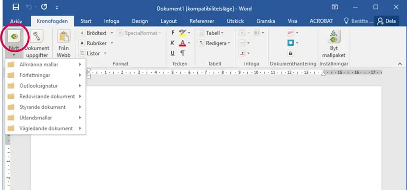Click the Redigera hammer icon

tap(201, 43)
